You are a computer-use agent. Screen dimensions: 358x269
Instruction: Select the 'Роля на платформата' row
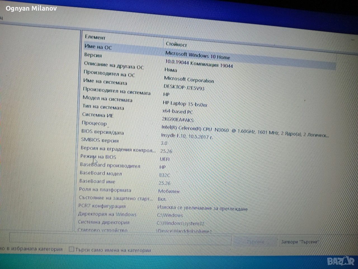[105, 190]
